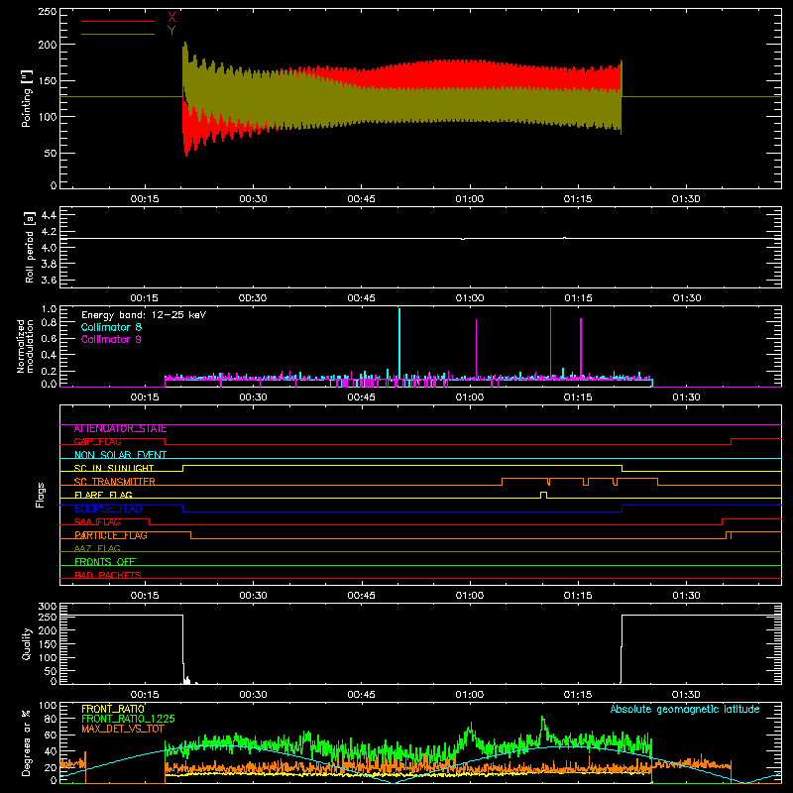Click the 'Flags' axis title
Viewport: 793px width, 793px height.
click(41, 495)
